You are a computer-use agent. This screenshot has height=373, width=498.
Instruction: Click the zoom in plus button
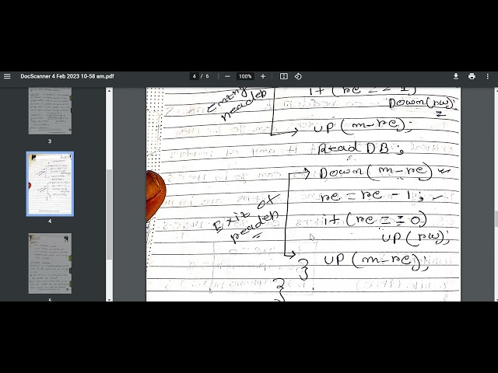(x=263, y=76)
